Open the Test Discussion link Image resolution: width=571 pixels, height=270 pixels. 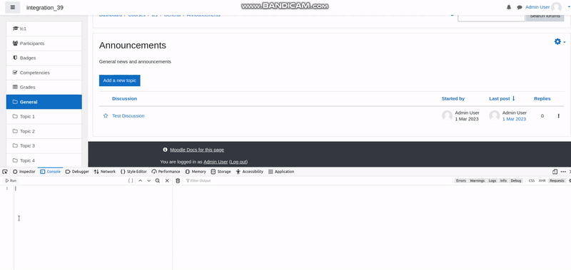pos(128,116)
